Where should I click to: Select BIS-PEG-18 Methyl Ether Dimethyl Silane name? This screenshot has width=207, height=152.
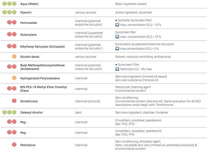coord(43,89)
